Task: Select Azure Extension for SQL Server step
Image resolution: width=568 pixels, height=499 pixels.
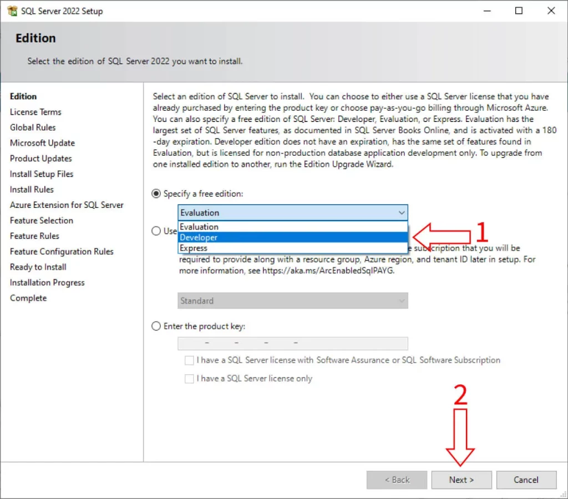Action: pos(67,205)
